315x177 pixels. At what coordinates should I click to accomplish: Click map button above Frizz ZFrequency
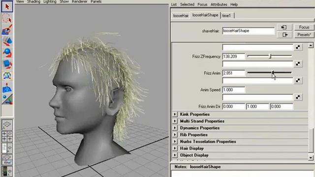click(298, 47)
